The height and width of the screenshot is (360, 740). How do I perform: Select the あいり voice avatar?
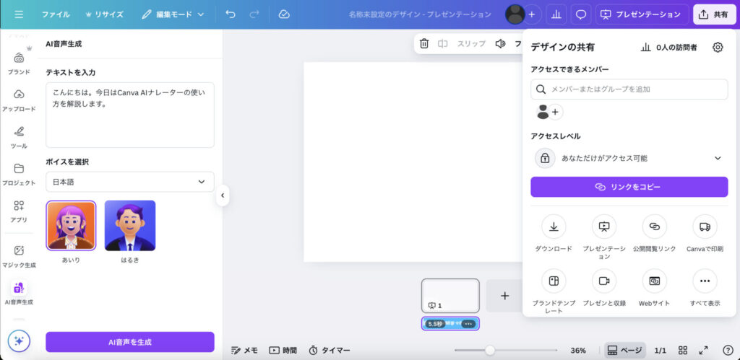click(x=71, y=225)
